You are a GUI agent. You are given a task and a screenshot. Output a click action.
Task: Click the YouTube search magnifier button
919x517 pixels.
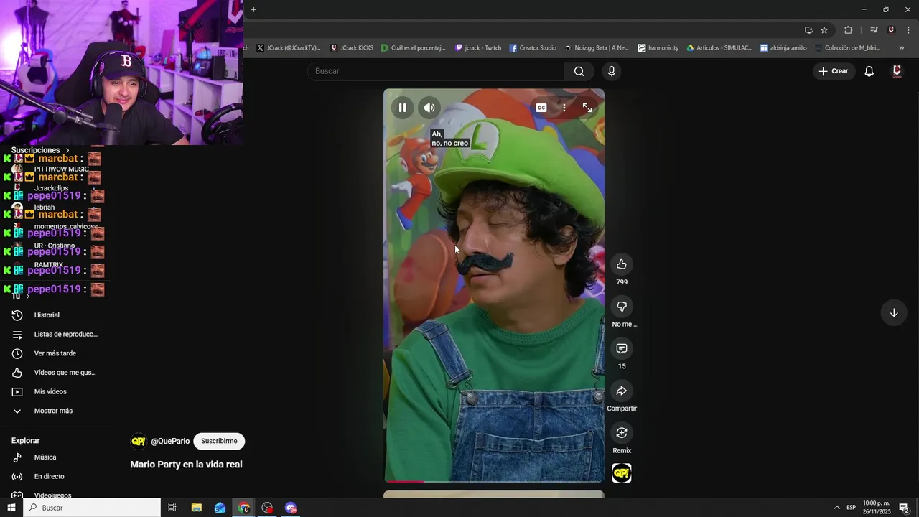click(x=579, y=71)
